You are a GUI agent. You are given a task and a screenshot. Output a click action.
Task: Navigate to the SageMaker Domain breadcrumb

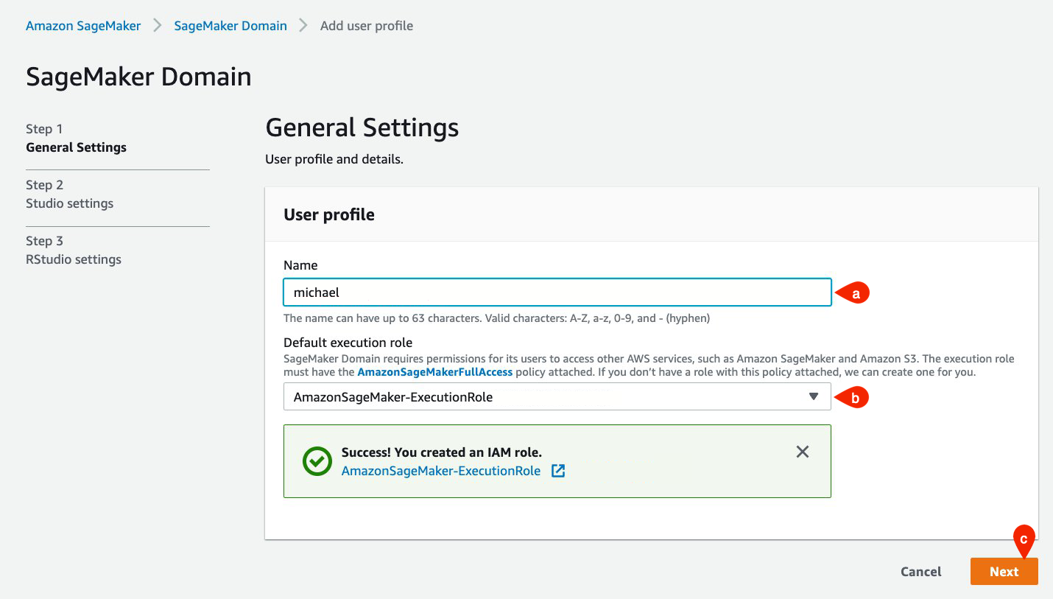coord(230,26)
